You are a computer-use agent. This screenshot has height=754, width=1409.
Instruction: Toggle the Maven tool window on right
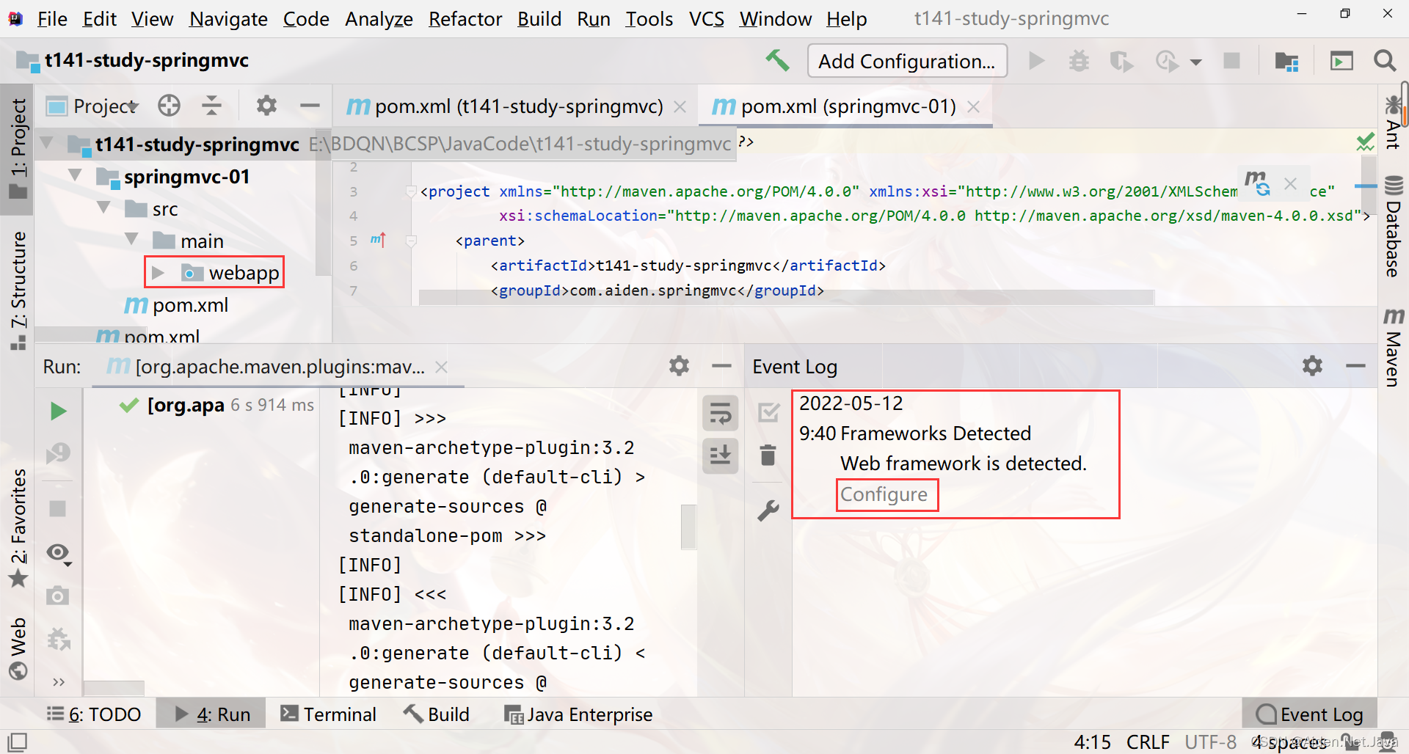[1393, 346]
